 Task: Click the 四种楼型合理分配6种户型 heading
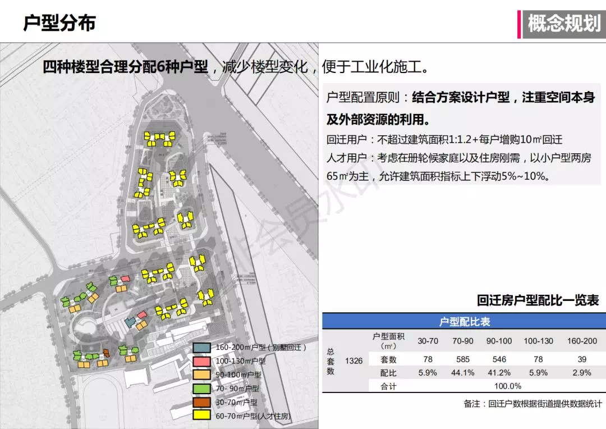point(125,67)
